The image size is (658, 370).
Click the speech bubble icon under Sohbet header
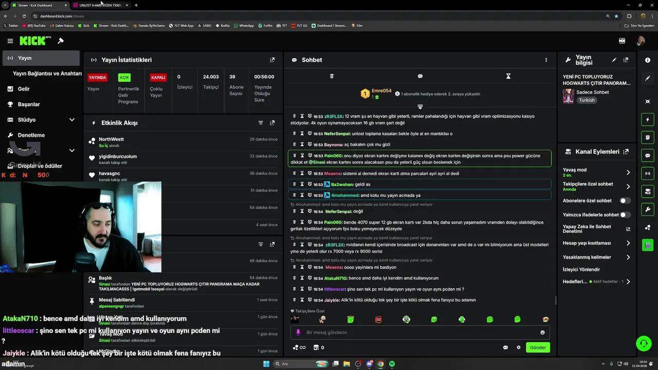[420, 76]
